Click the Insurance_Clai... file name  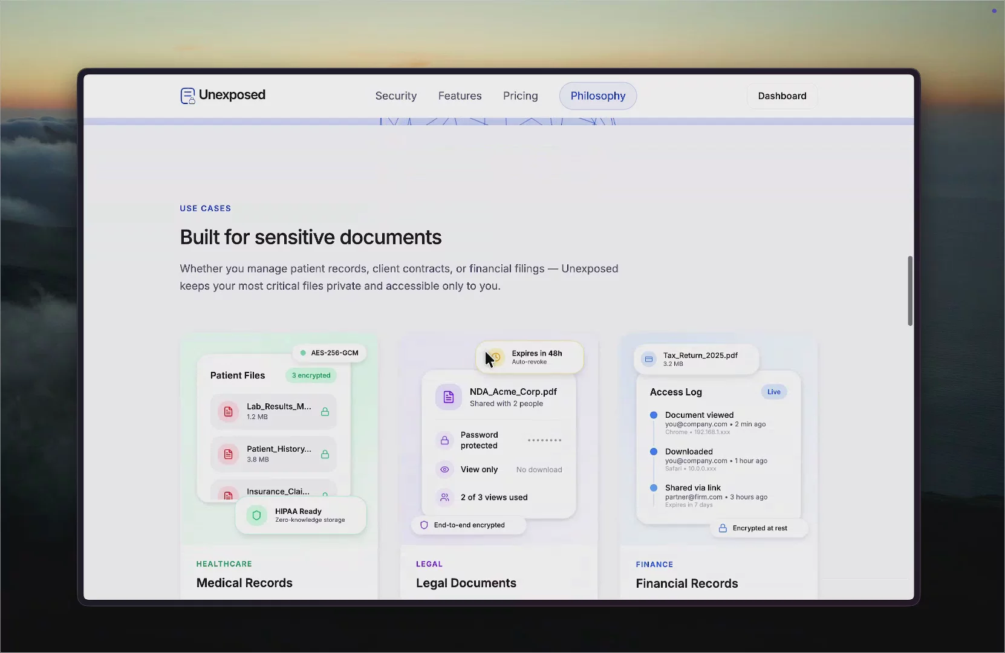[278, 492]
